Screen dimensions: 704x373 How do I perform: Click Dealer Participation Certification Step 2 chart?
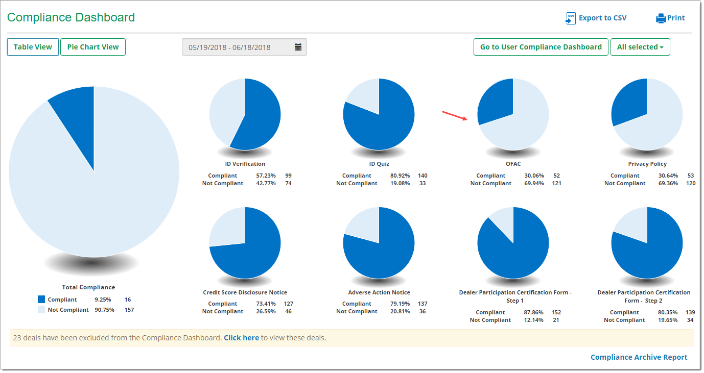647,242
